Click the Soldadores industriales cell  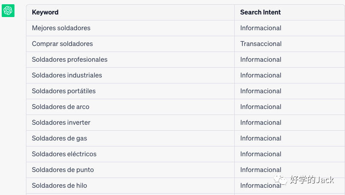click(x=130, y=75)
